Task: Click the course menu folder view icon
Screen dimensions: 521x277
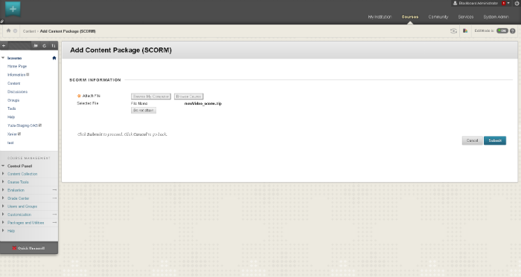Action: tap(36, 46)
